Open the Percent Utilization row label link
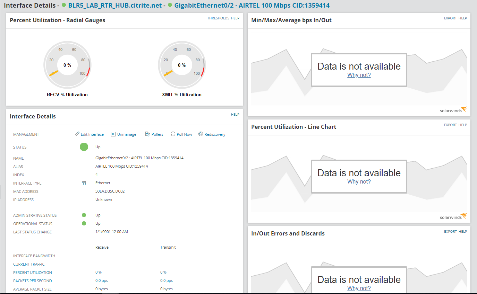Viewport: 477px width, 294px height. coord(33,273)
